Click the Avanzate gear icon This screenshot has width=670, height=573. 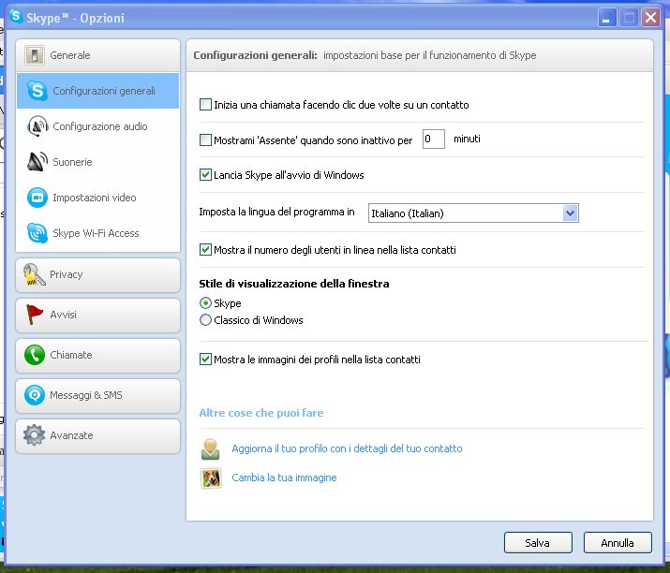[35, 435]
